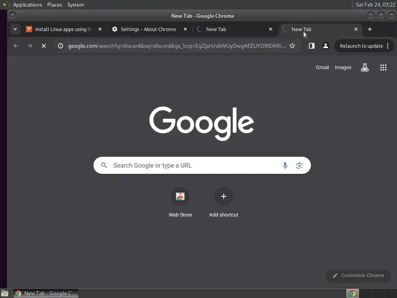397x298 pixels.
Task: Click Chrome icon in workspace switcher
Action: [x=352, y=293]
